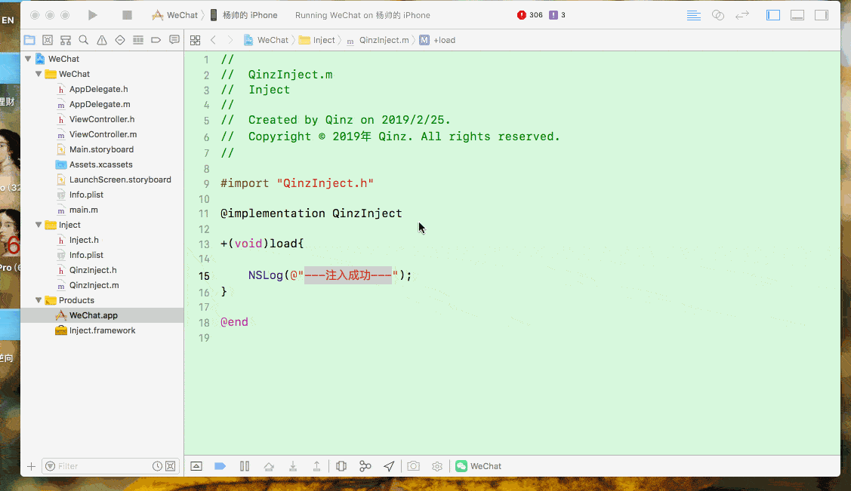Image resolution: width=851 pixels, height=491 pixels.
Task: Open the Breakpoint navigator
Action: [x=156, y=40]
